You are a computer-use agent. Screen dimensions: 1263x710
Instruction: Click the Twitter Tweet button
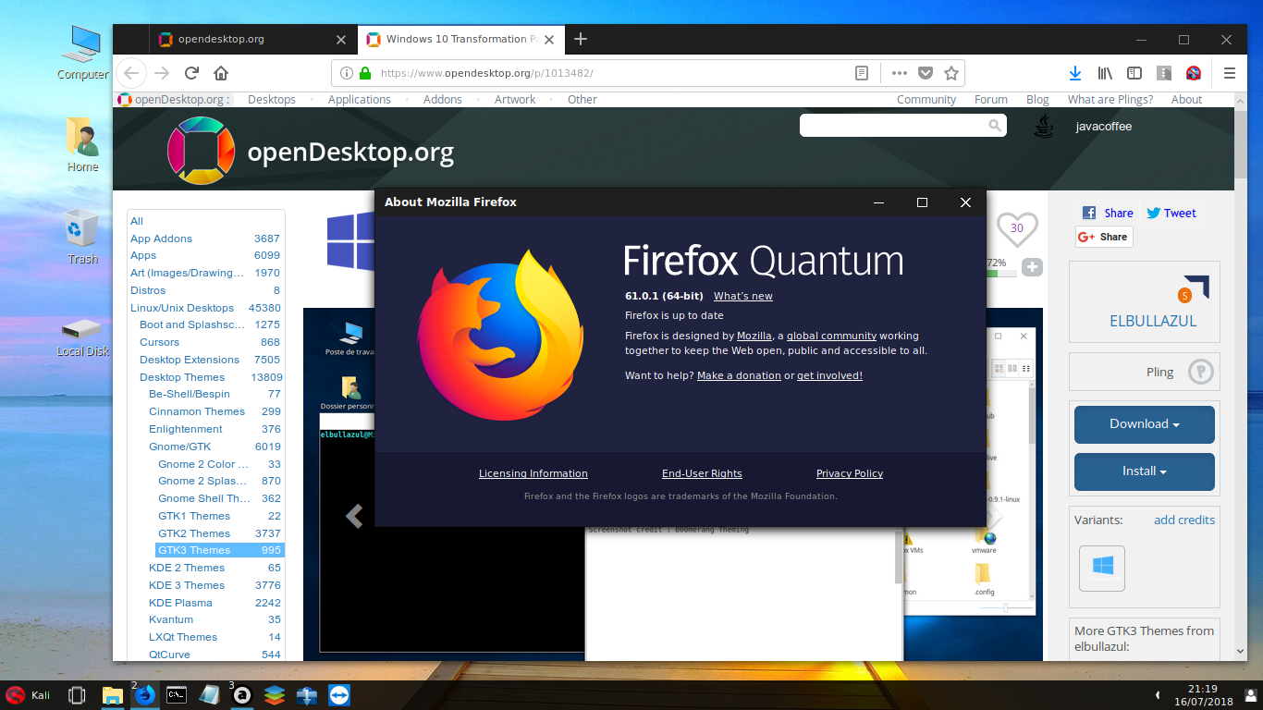pyautogui.click(x=1171, y=213)
